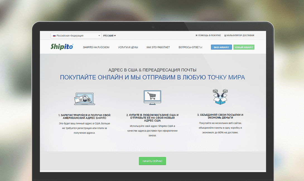Click the shopping cart icon beside Помощь в покупке
Screen dimensions: 304x181
coord(196,35)
